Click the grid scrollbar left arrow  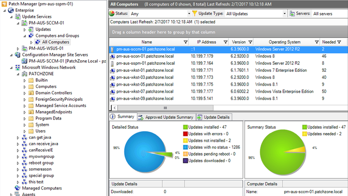click(115, 108)
